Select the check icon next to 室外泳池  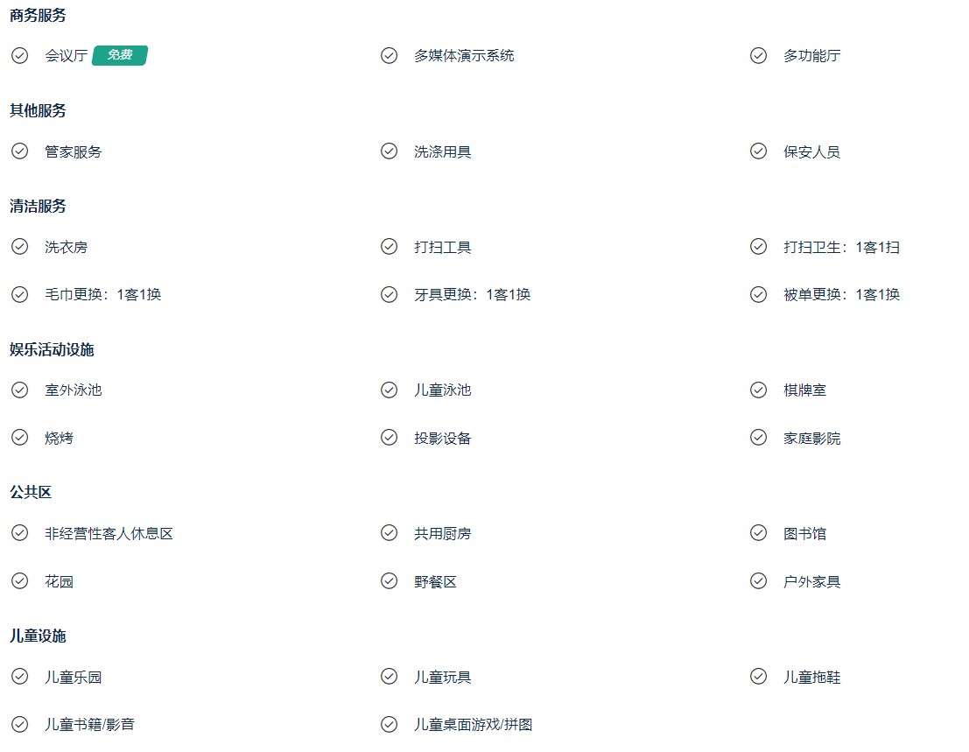coord(20,390)
